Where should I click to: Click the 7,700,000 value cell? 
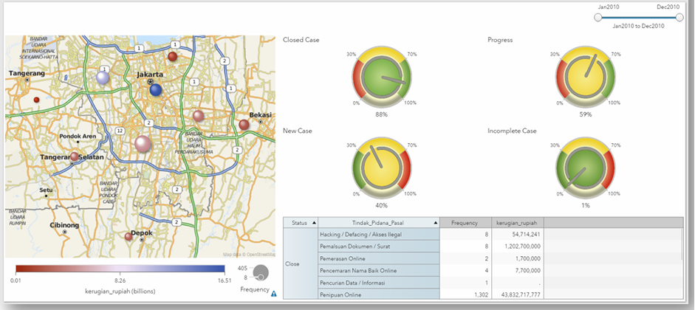tap(518, 270)
